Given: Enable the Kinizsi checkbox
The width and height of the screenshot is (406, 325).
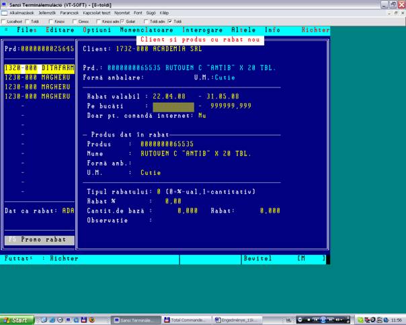Looking at the screenshot, I should tap(51, 22).
